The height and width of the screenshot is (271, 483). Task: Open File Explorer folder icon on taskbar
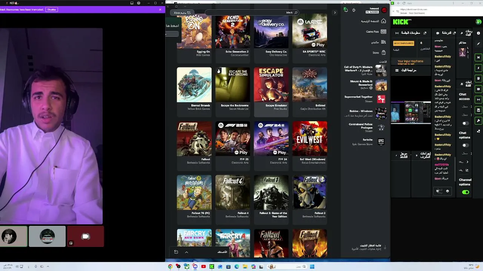(x=245, y=267)
